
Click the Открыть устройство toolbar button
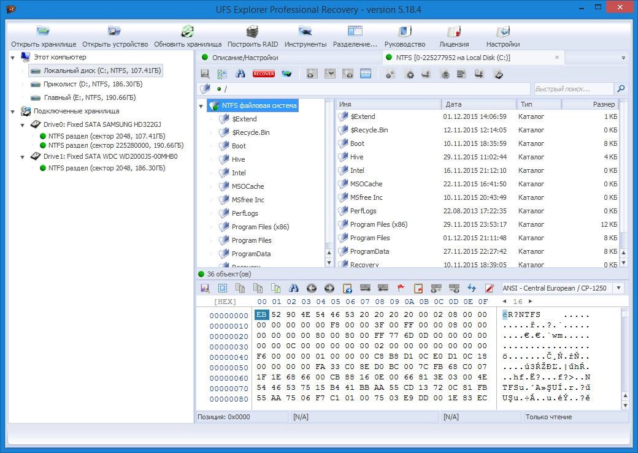(115, 37)
